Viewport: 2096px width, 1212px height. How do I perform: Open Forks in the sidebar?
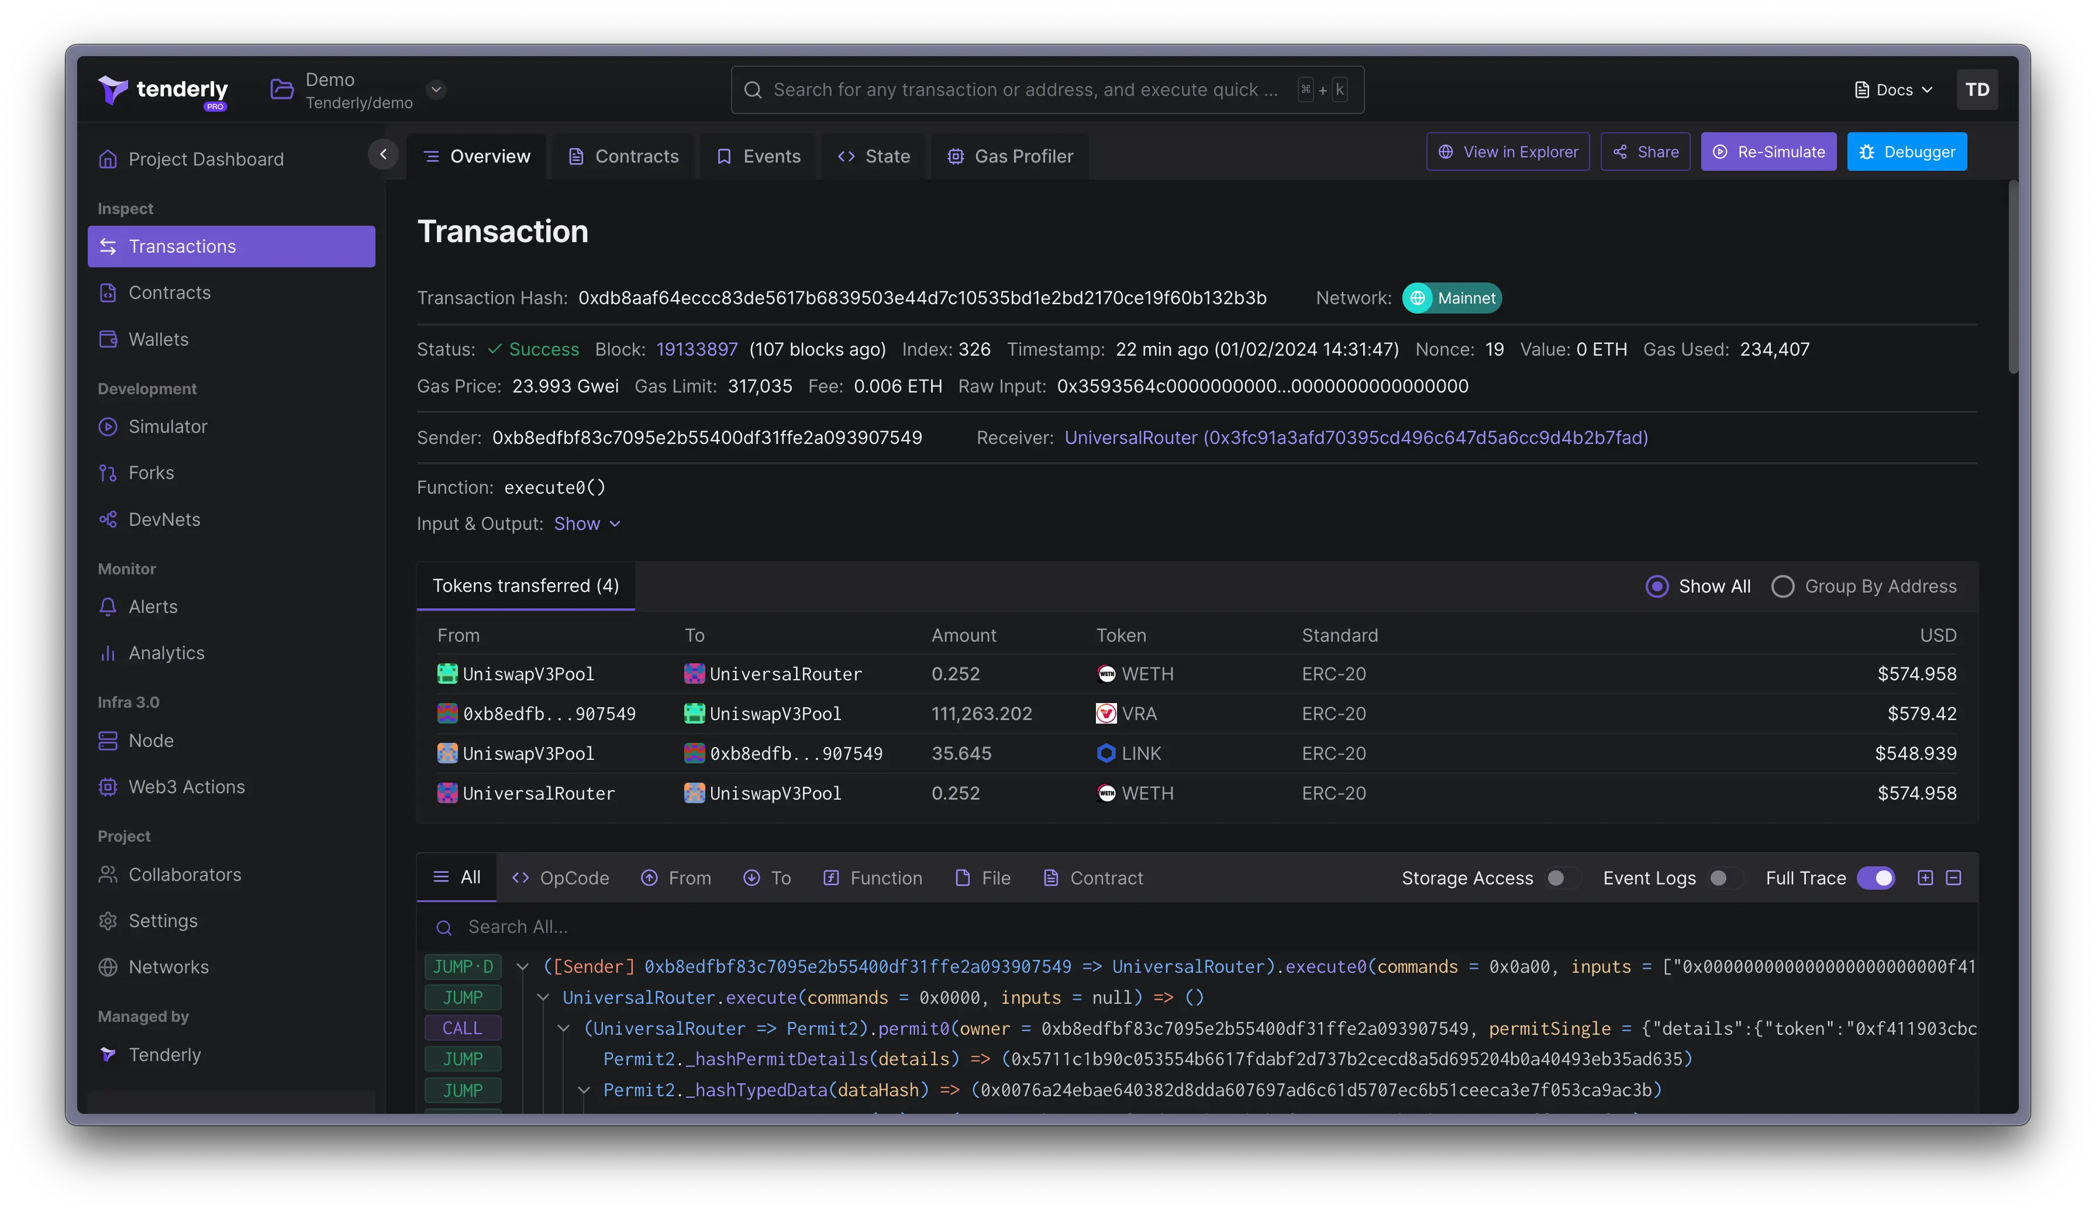click(x=136, y=473)
